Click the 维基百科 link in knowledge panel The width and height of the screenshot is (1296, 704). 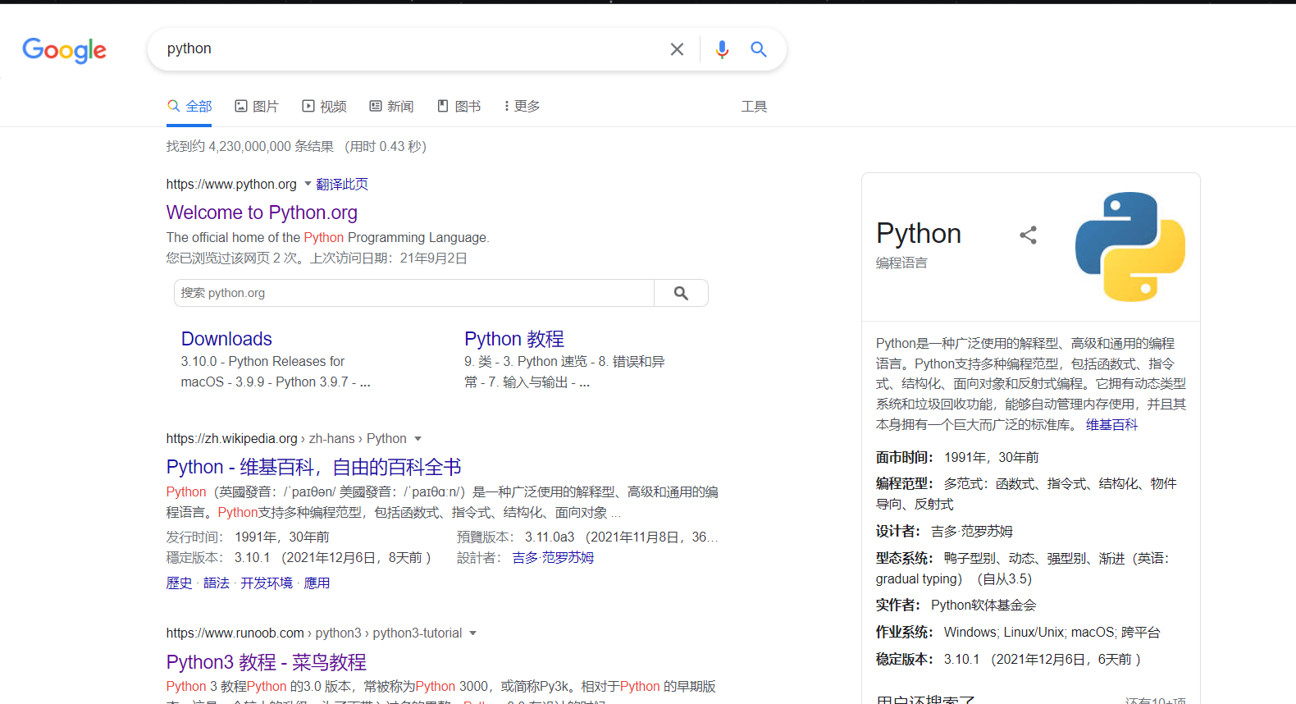point(1111,424)
